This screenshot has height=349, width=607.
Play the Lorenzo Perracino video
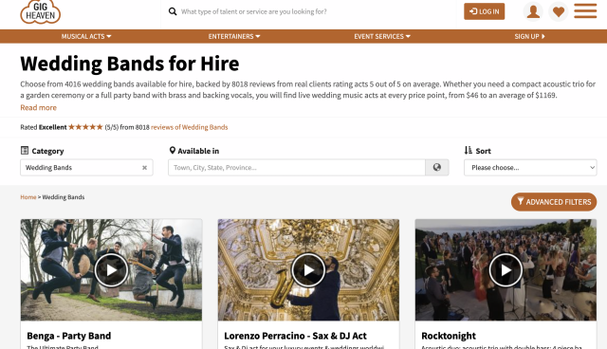tap(308, 270)
